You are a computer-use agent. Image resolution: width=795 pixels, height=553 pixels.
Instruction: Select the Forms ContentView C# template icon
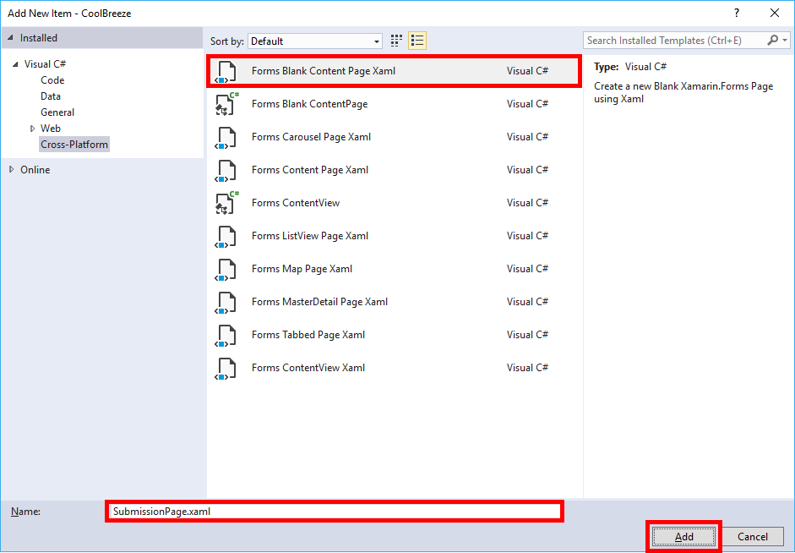(226, 203)
